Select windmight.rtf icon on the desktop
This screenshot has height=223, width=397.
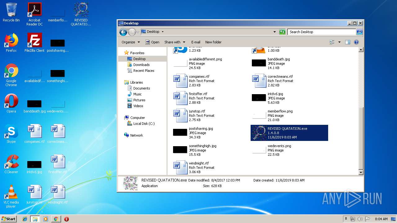pyautogui.click(x=58, y=195)
